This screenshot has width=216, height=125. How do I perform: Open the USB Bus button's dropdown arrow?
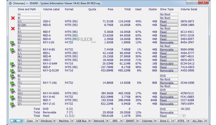pos(90,121)
